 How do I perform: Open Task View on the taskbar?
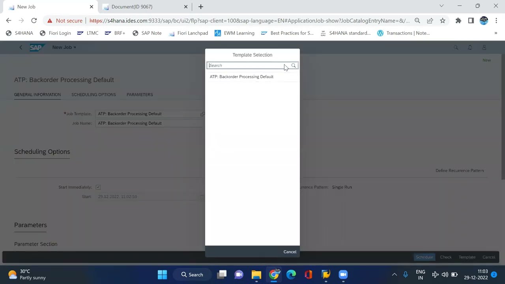222,275
